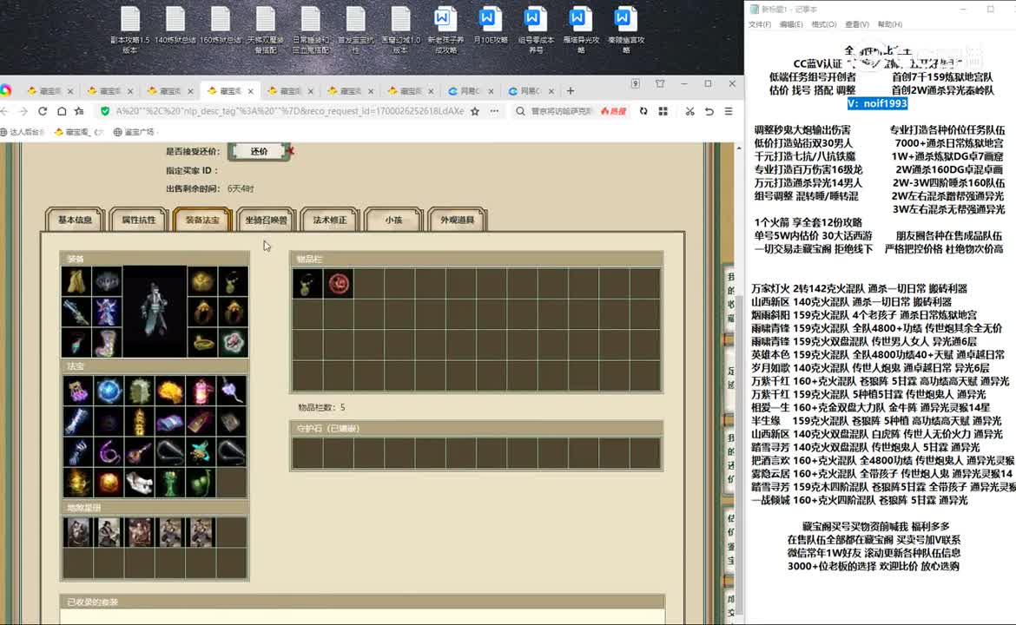Open the 文件(F) menu in Notepad
This screenshot has height=625, width=1016.
(760, 24)
